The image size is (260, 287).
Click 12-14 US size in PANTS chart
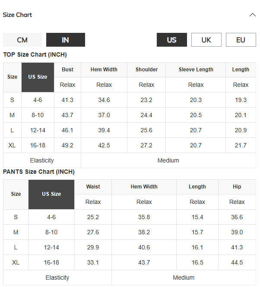coord(51,248)
